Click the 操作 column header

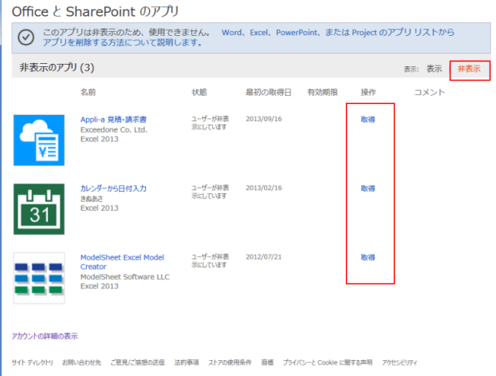(x=368, y=92)
